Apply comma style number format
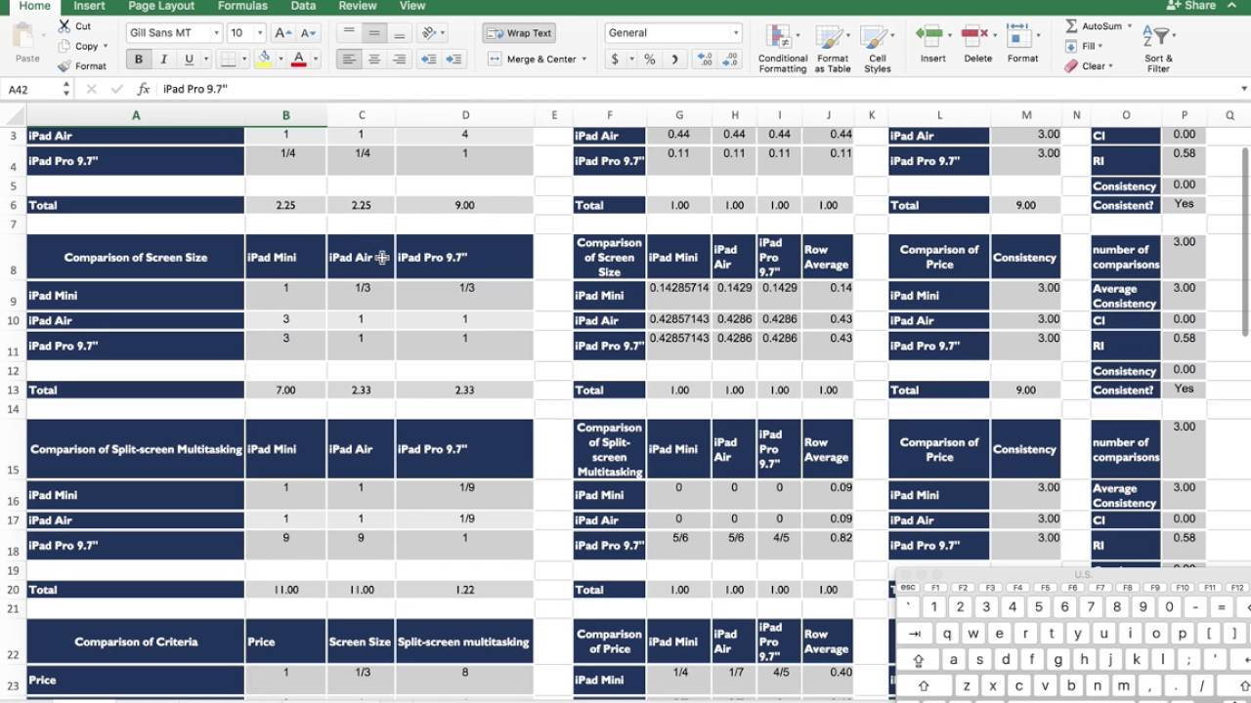The width and height of the screenshot is (1251, 703). [674, 60]
